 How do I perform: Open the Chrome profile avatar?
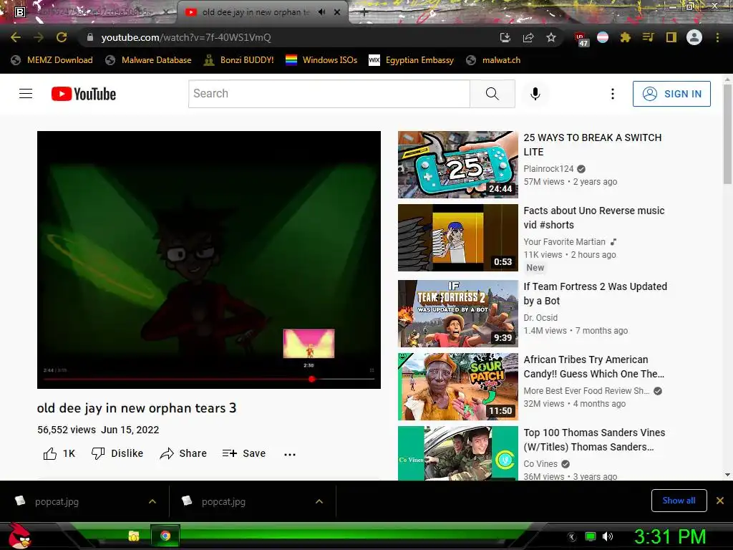point(694,37)
